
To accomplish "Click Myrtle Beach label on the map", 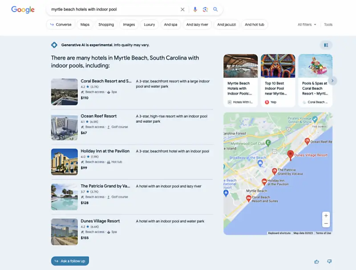I will click(x=257, y=191).
